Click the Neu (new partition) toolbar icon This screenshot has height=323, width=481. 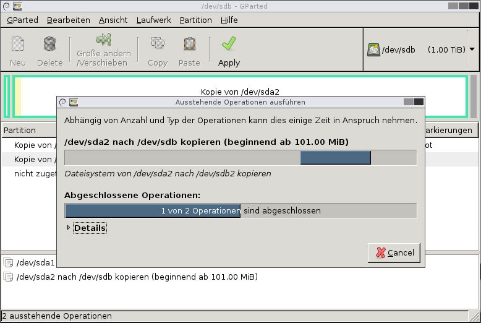18,45
